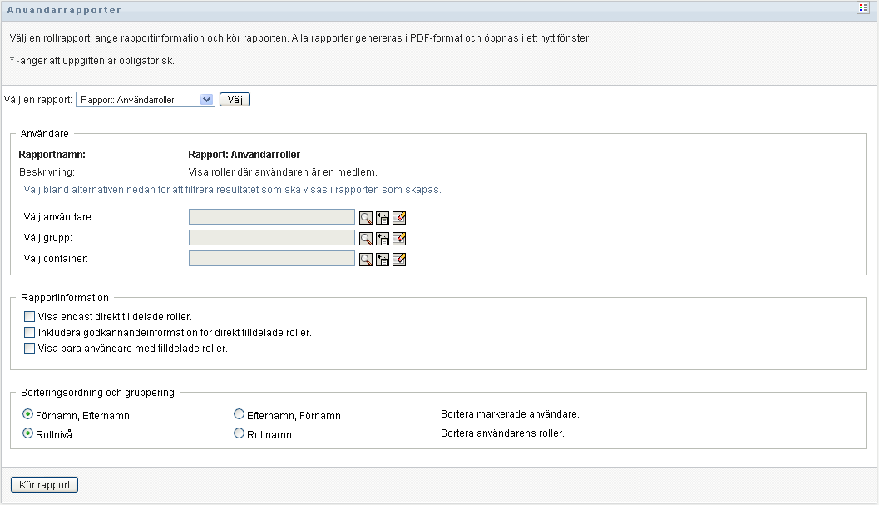Select 'Efternamn, Förnamn' sort order
This screenshot has height=505, width=879.
coord(240,414)
